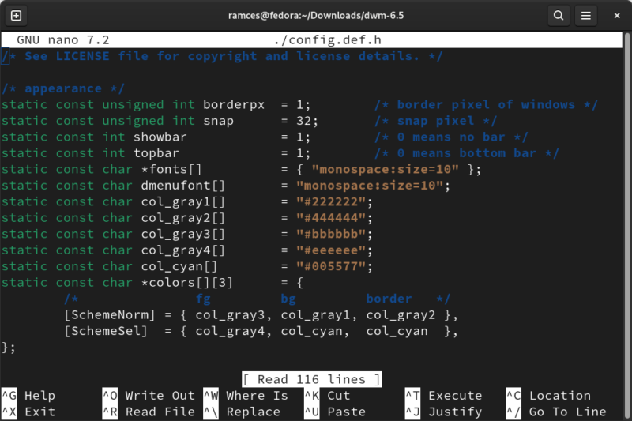Click the GNU nano 7.2 header text
Viewport: 632px width, 421px height.
point(63,39)
